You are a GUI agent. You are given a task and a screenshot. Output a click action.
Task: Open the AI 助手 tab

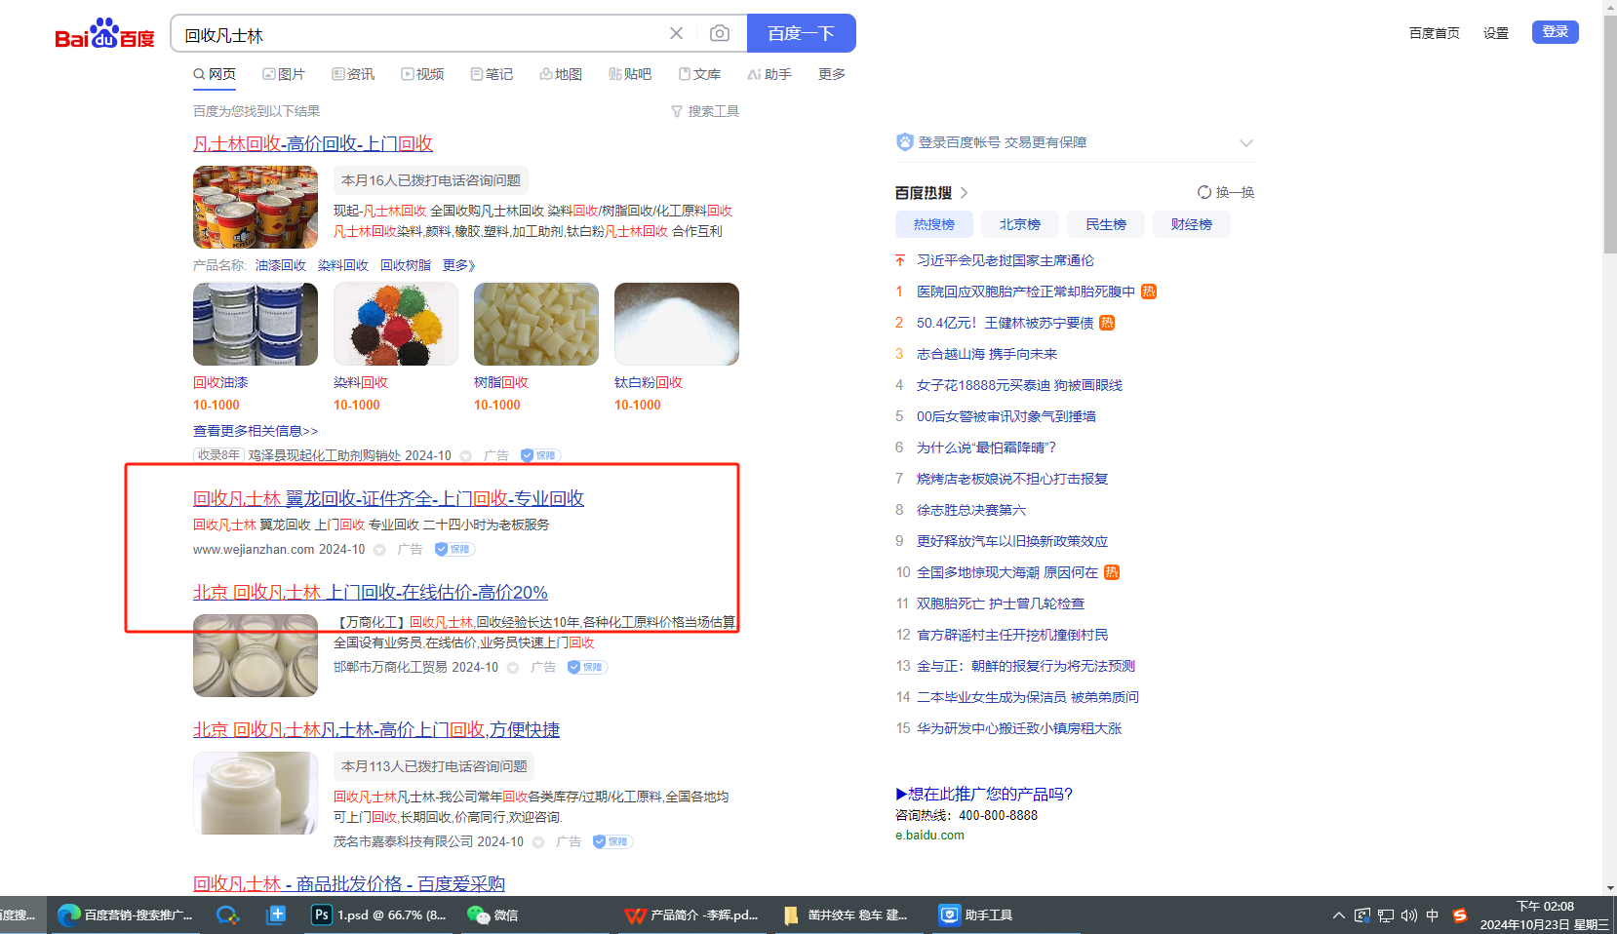tap(769, 74)
